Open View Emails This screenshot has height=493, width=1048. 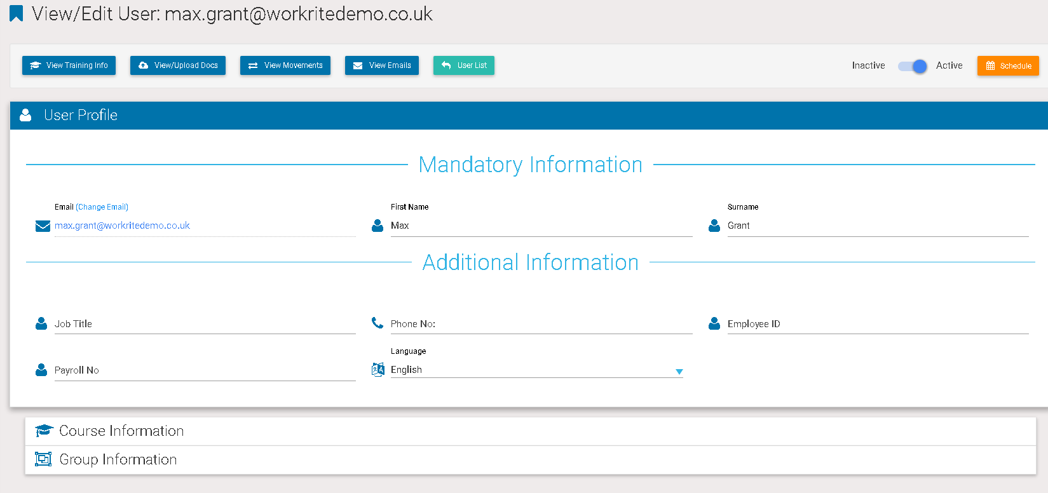click(381, 65)
